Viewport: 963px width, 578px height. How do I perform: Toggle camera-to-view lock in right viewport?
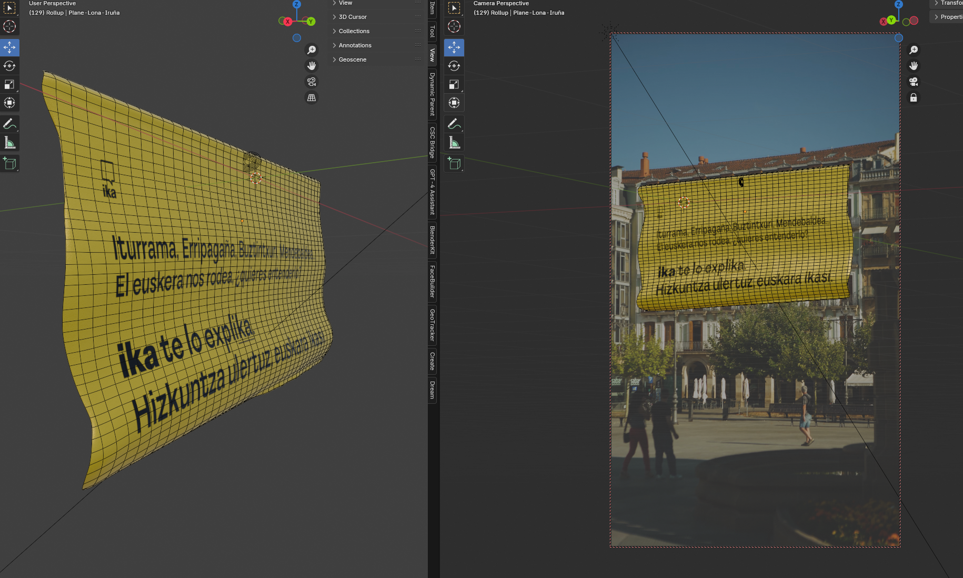coord(914,98)
